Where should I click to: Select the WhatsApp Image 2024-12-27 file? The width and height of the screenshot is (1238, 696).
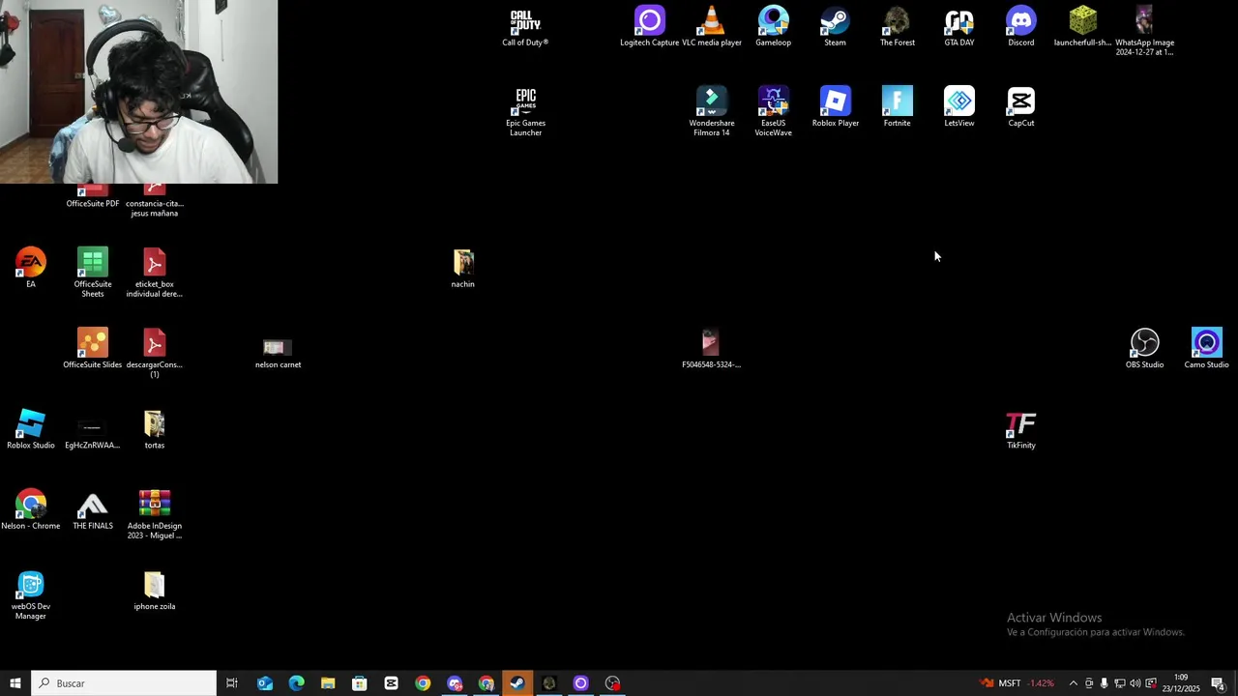click(1144, 31)
